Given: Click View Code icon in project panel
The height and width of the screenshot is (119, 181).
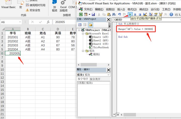Looking at the screenshot, I should pyautogui.click(x=80, y=25).
